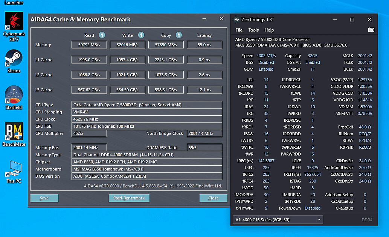Click the BIOS Version A.D0 field
This screenshot has width=389, height=237.
pos(146,176)
